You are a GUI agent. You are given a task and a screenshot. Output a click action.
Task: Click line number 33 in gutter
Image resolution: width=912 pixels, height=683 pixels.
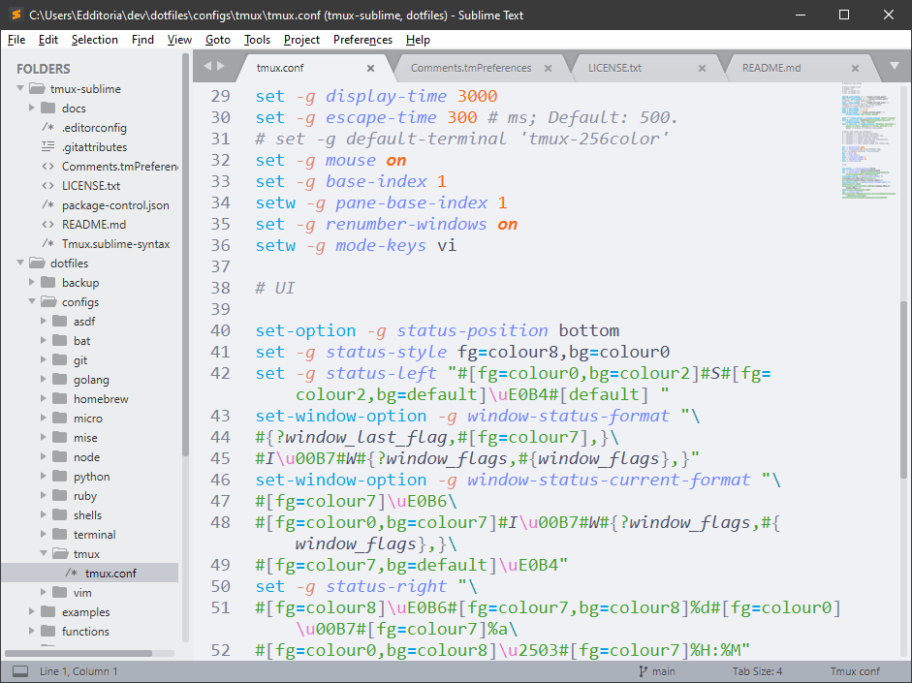pyautogui.click(x=220, y=181)
